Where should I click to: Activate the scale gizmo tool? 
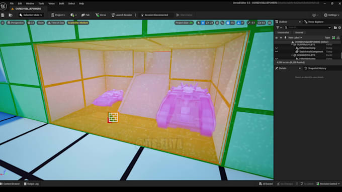[x=211, y=23]
